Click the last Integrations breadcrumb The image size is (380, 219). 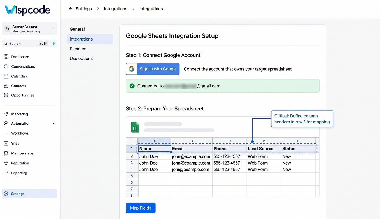point(151,9)
